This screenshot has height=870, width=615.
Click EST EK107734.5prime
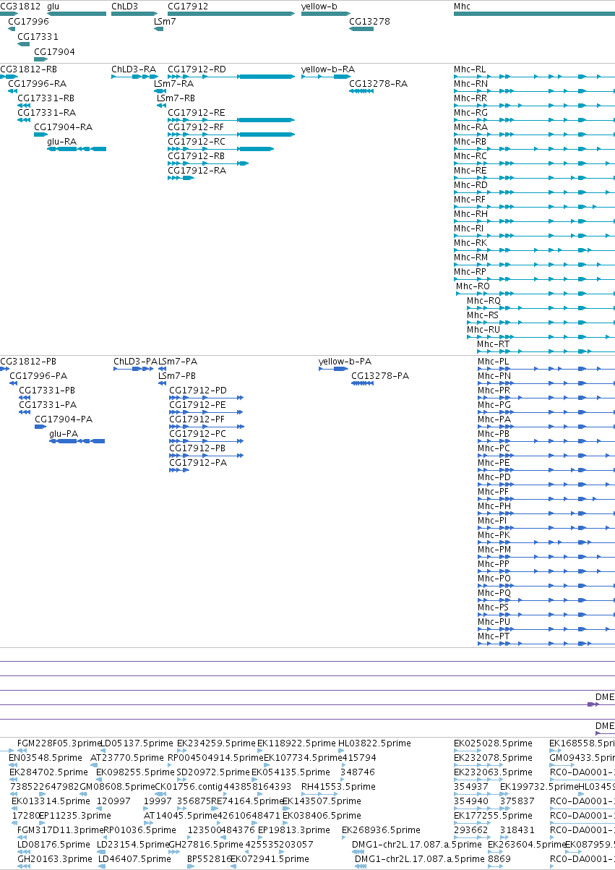303,758
